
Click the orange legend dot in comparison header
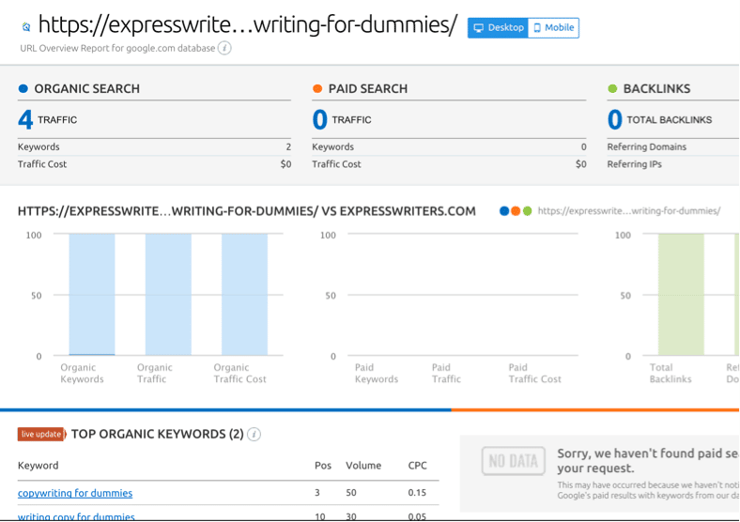coord(516,211)
